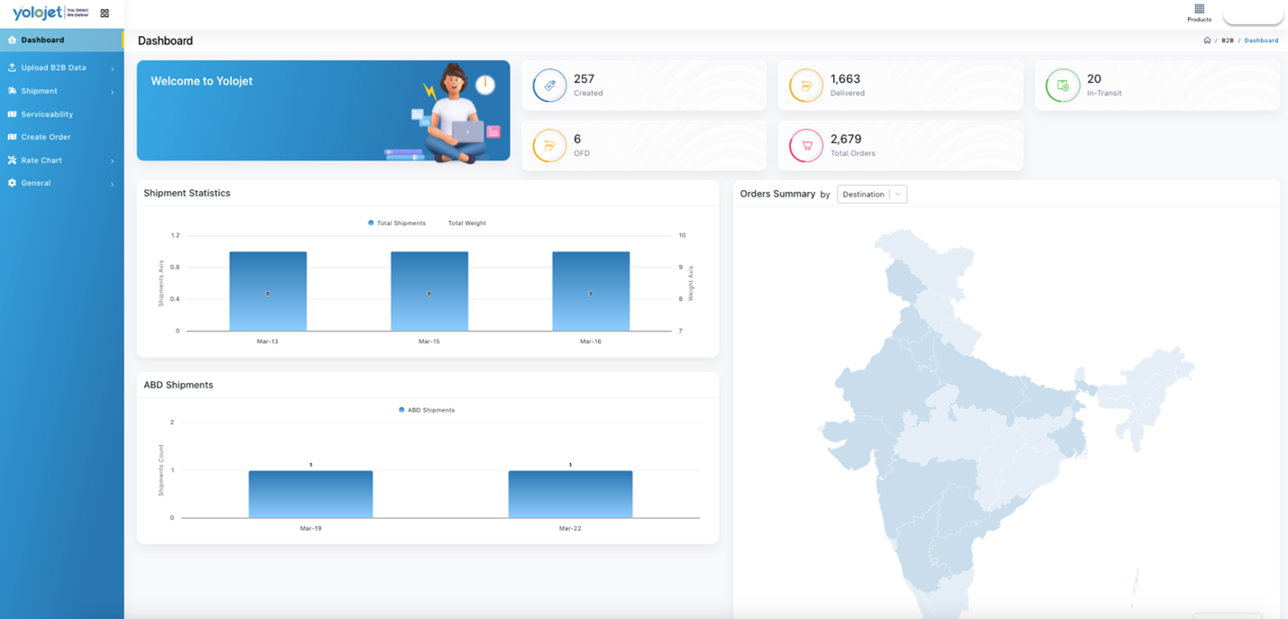Screen dimensions: 1288x619
Task: Click the Products grid icon
Action: (x=1199, y=10)
